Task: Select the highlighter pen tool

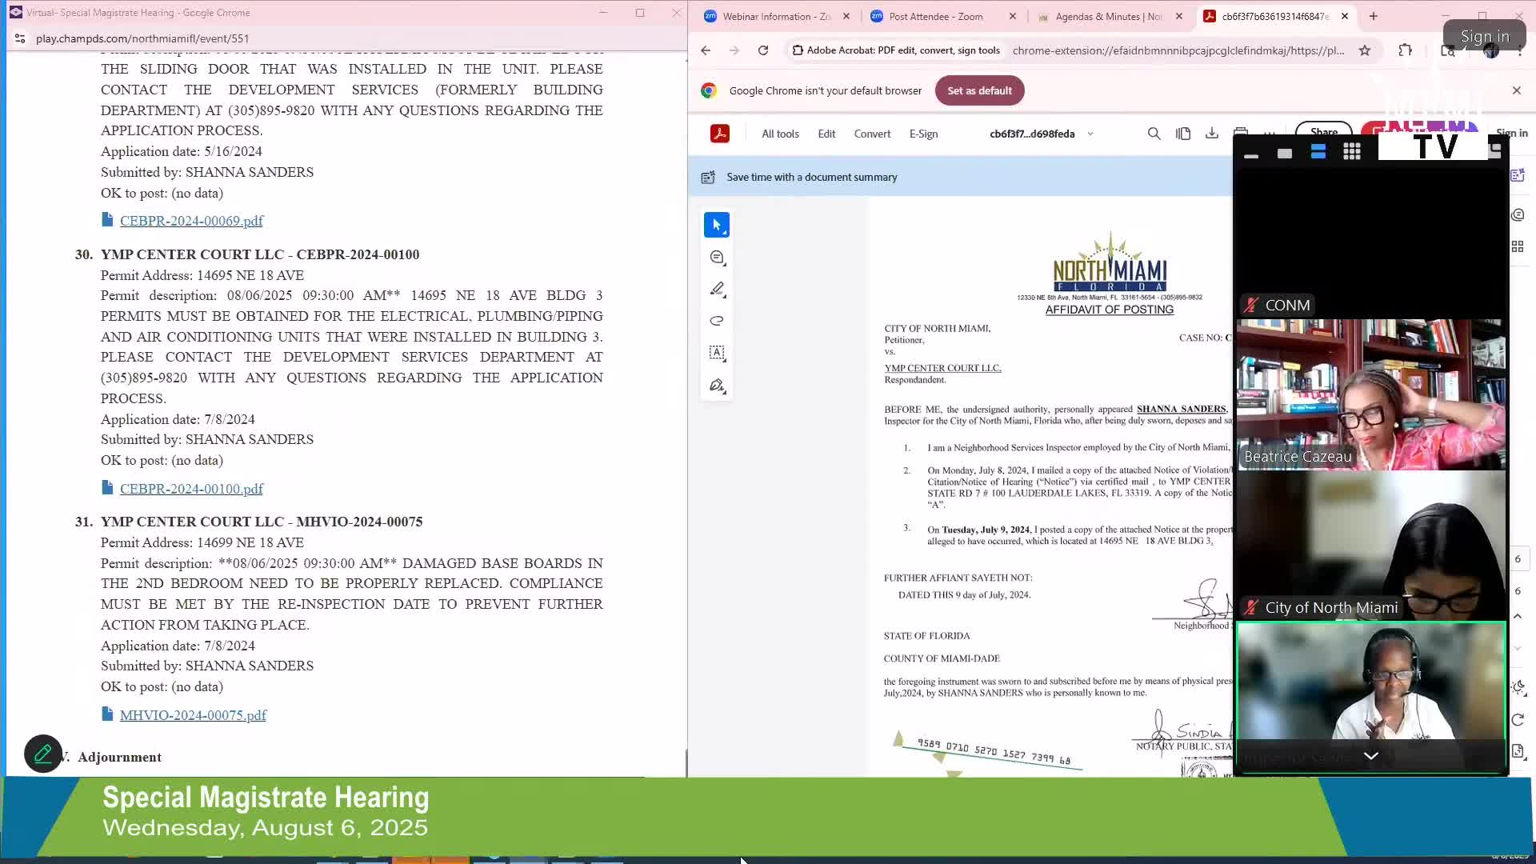Action: click(x=717, y=290)
